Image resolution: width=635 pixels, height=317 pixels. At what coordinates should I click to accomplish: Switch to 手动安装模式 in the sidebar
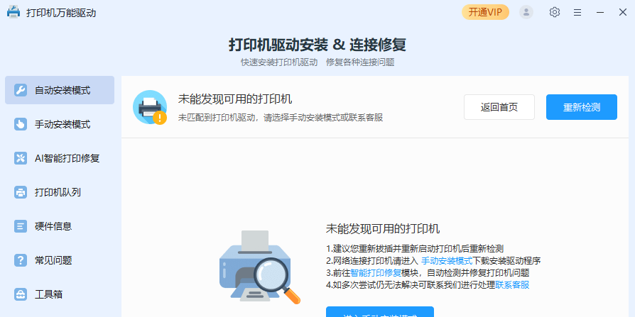[x=60, y=124]
